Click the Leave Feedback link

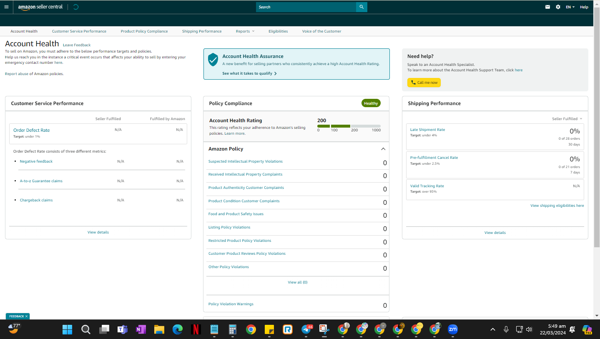coord(77,45)
